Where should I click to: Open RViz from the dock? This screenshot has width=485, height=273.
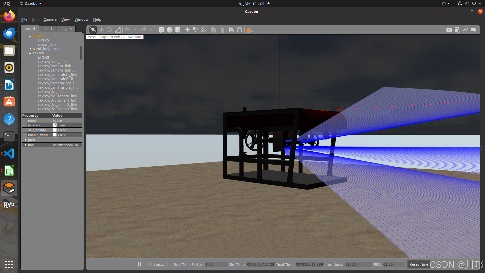[x=9, y=204]
